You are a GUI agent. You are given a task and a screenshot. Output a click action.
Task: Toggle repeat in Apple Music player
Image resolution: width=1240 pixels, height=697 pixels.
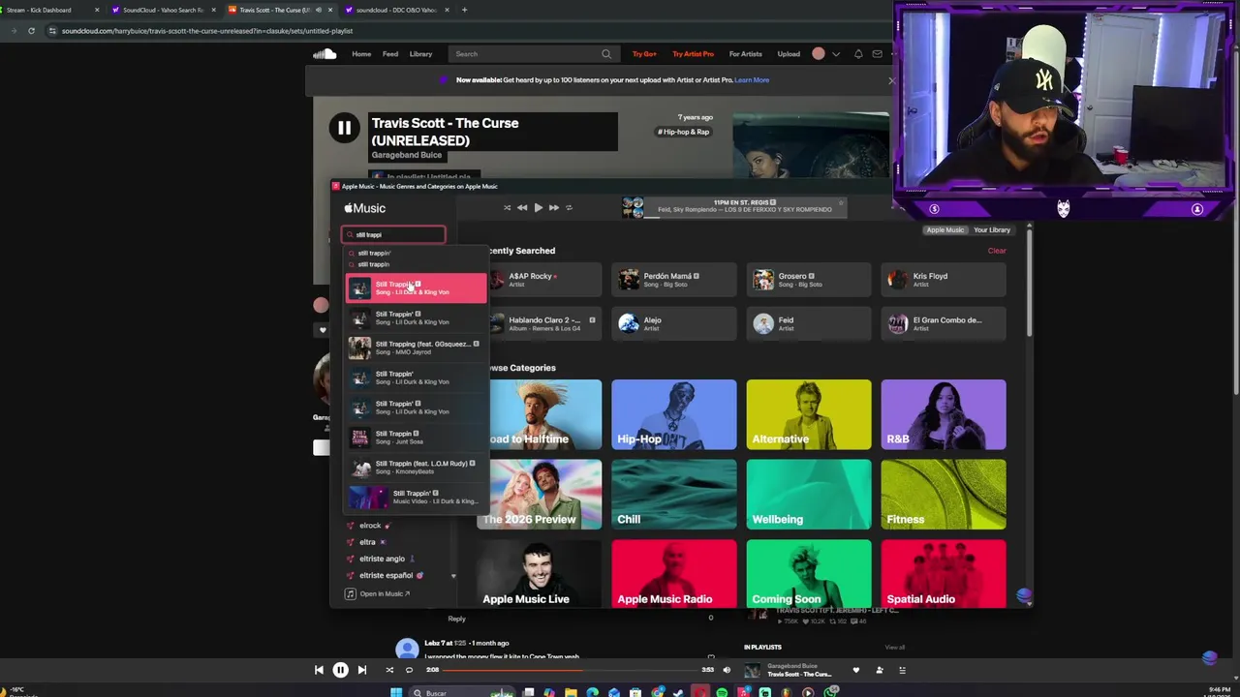click(569, 207)
